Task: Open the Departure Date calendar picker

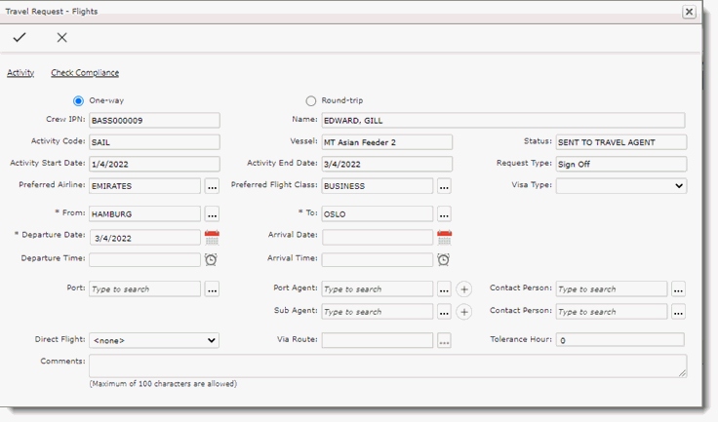Action: click(212, 237)
